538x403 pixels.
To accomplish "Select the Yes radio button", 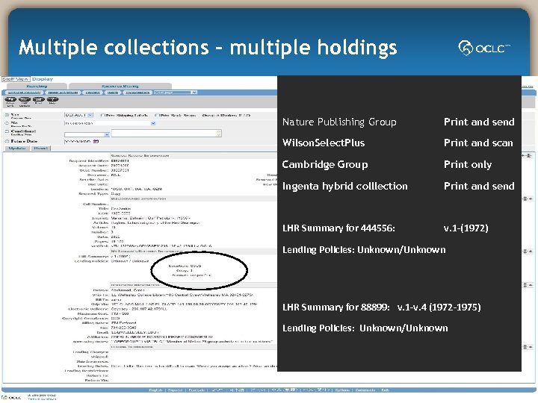I will point(7,115).
